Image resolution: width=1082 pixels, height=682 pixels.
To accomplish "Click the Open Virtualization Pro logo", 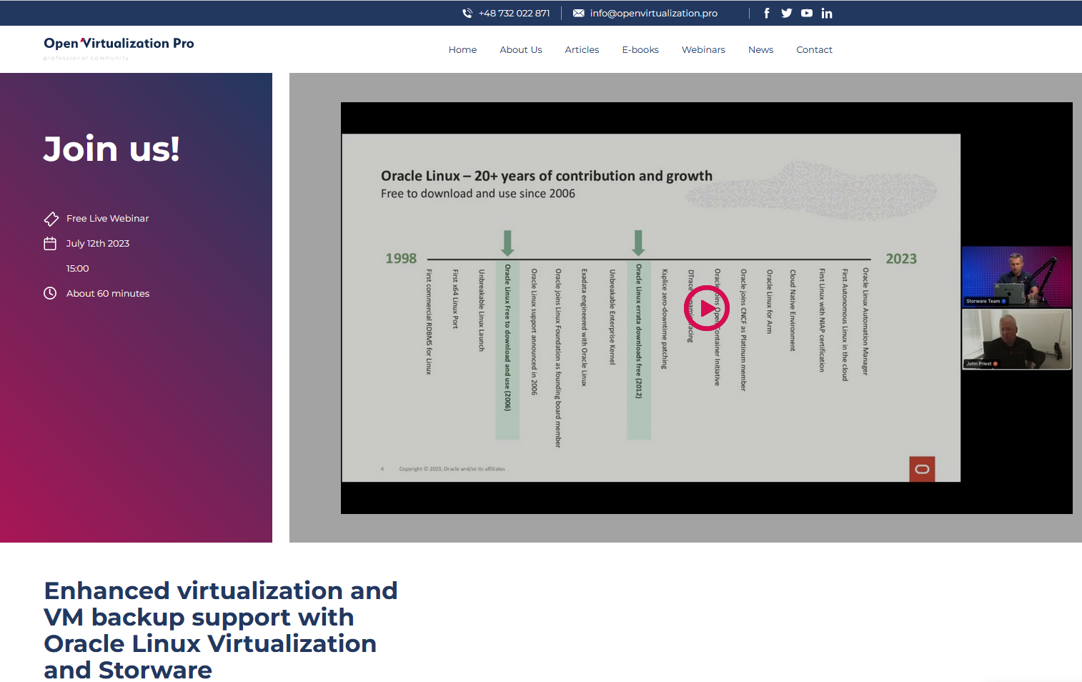I will [119, 48].
